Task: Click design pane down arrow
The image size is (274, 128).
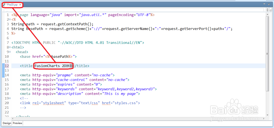Action: [267, 11]
